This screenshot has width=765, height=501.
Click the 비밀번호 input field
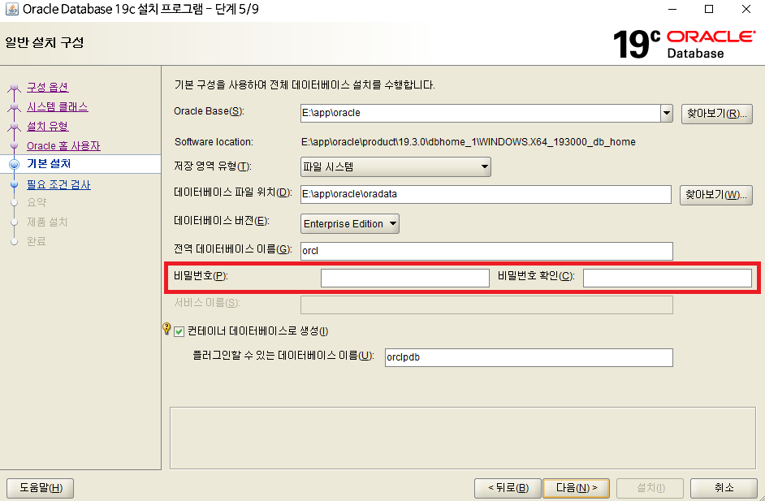(x=405, y=278)
